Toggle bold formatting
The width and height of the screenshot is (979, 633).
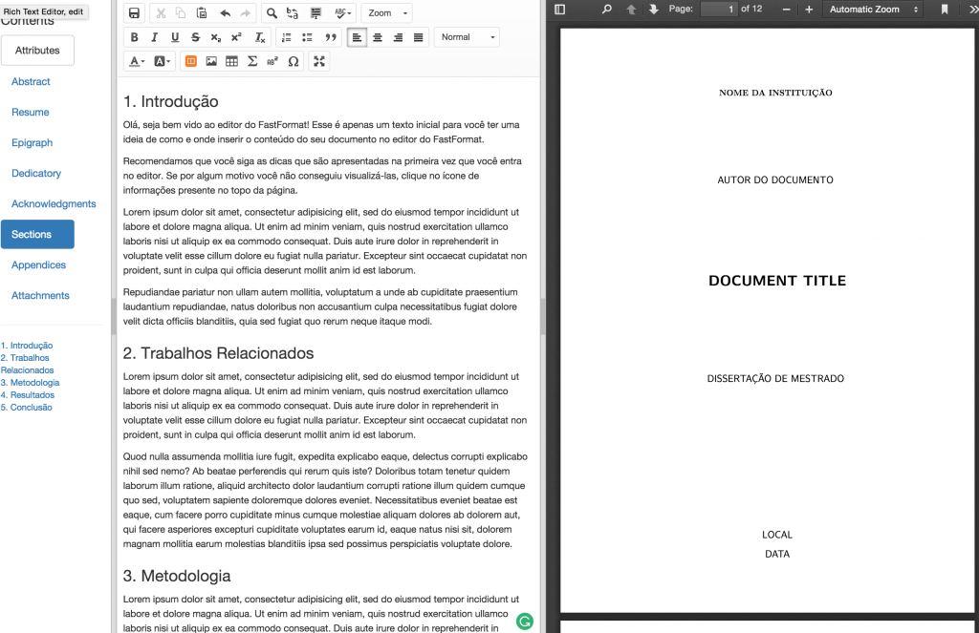(135, 37)
